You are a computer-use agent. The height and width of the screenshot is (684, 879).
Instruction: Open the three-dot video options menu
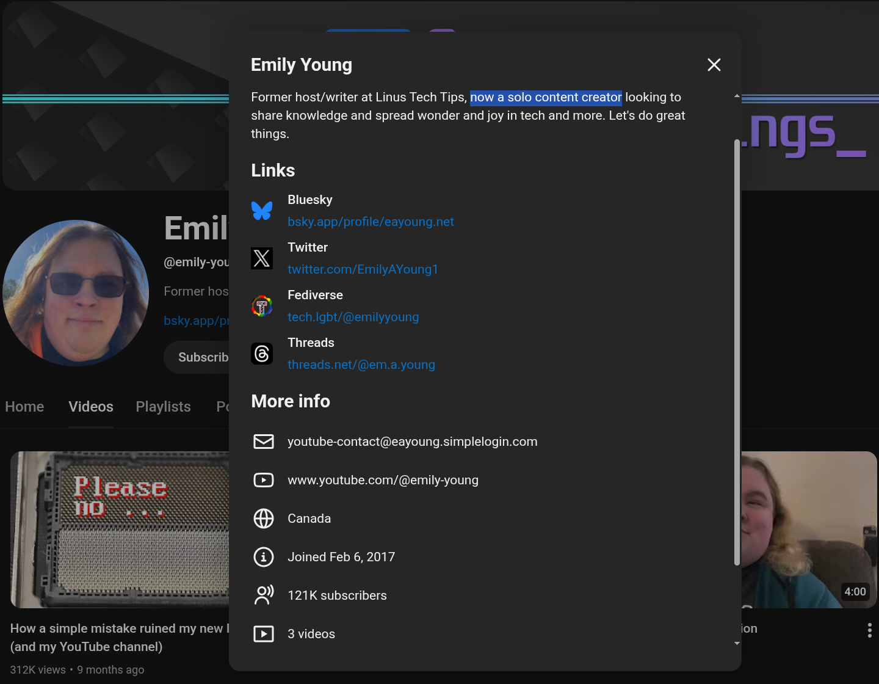click(x=869, y=630)
